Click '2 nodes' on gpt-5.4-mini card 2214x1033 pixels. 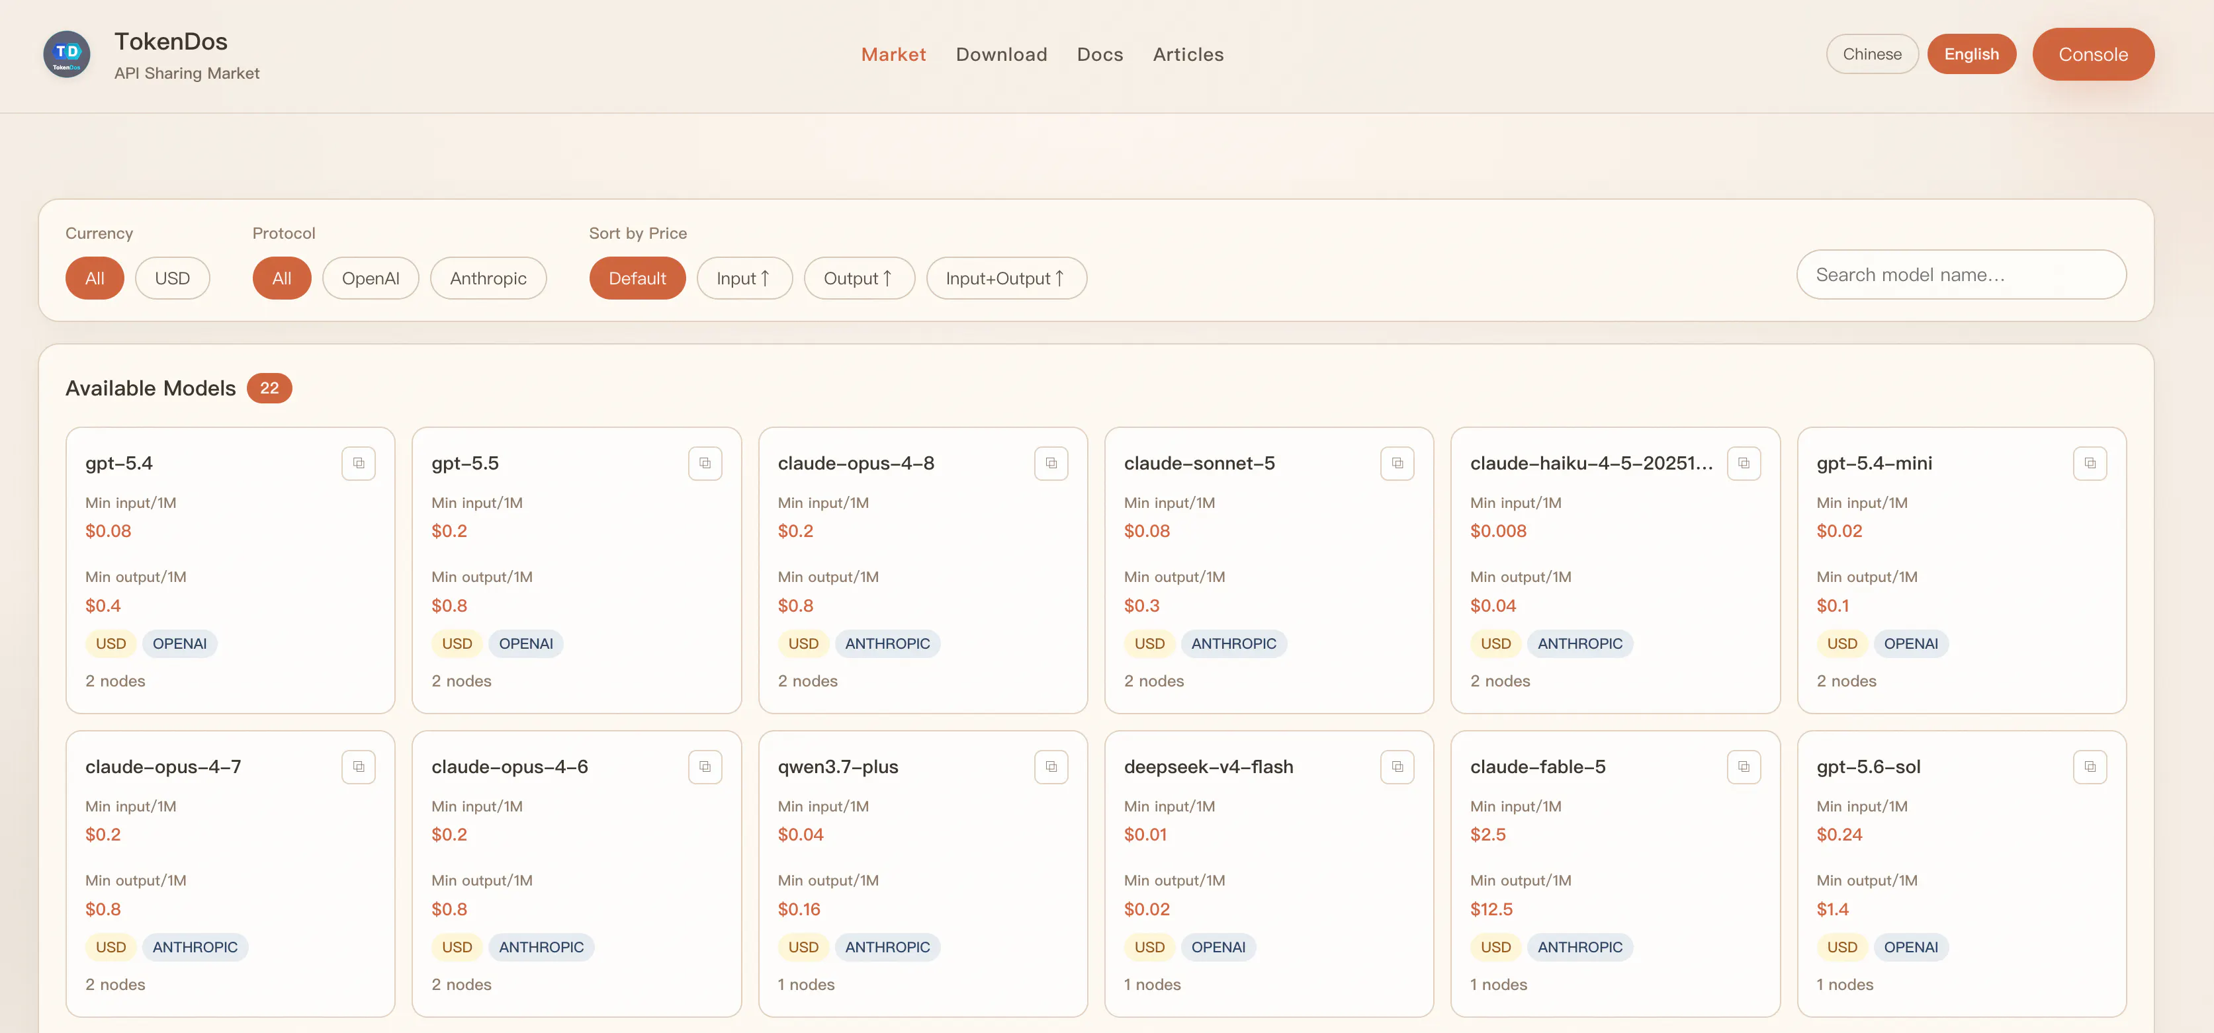[1846, 681]
